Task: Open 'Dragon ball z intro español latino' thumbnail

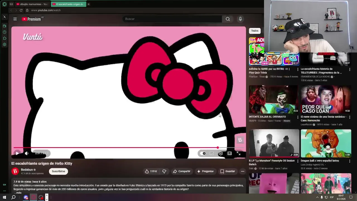Action: (326, 143)
